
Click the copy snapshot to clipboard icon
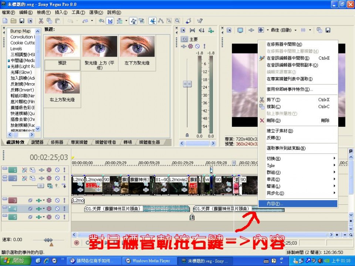(319, 30)
